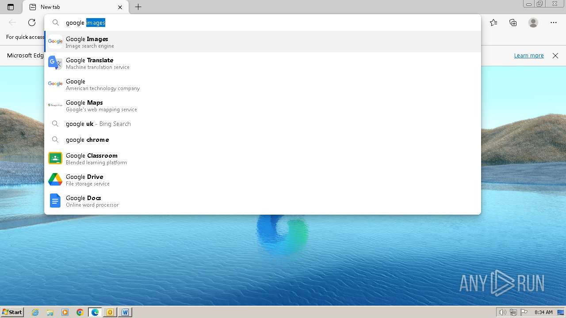Viewport: 566px width, 318px height.
Task: Dismiss the Microsoft Edge notification bar
Action: point(555,56)
